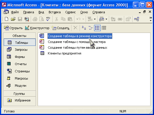Open the Файл menu
Image resolution: width=154 pixels, height=115 pixels.
coord(15,12)
